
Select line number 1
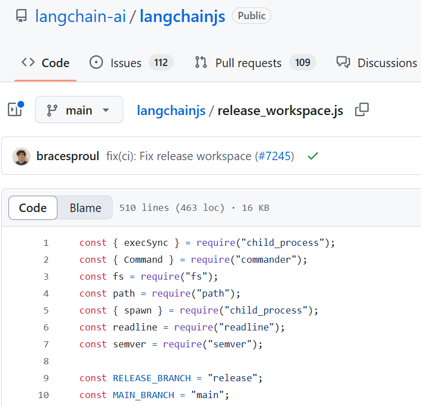[x=46, y=242]
